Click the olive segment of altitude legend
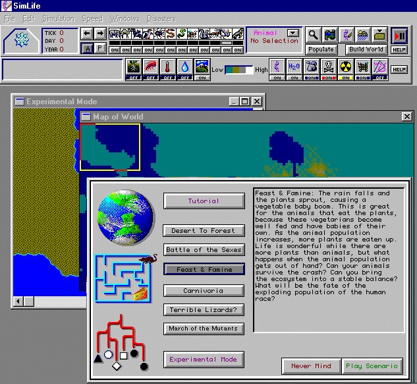 (235, 70)
